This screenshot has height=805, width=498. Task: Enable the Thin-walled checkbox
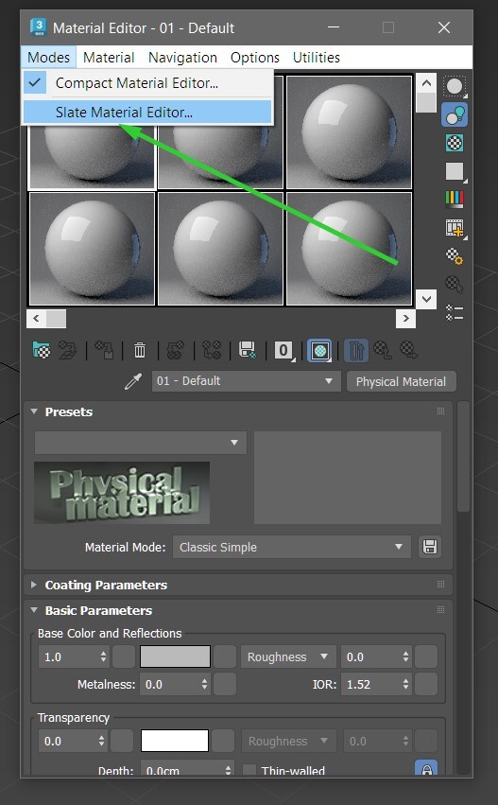point(249,770)
